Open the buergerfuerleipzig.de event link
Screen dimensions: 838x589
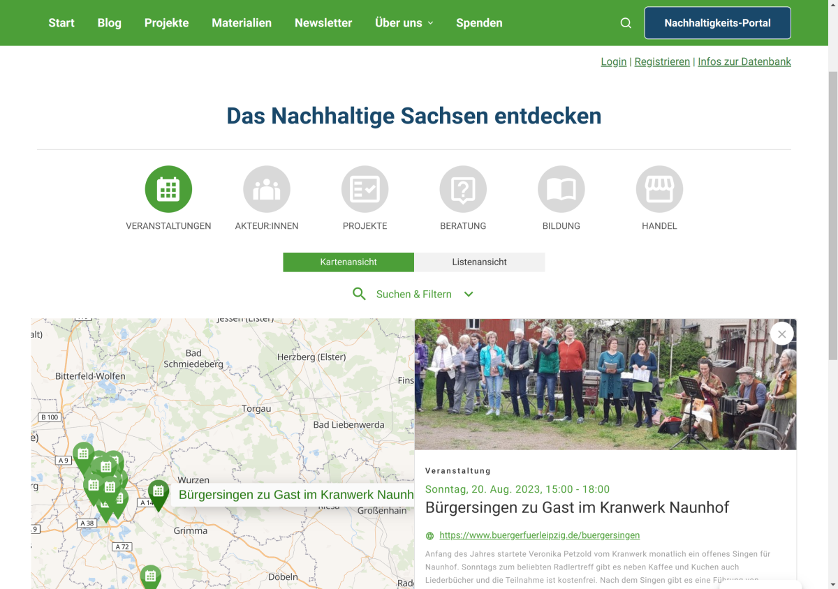click(x=539, y=535)
